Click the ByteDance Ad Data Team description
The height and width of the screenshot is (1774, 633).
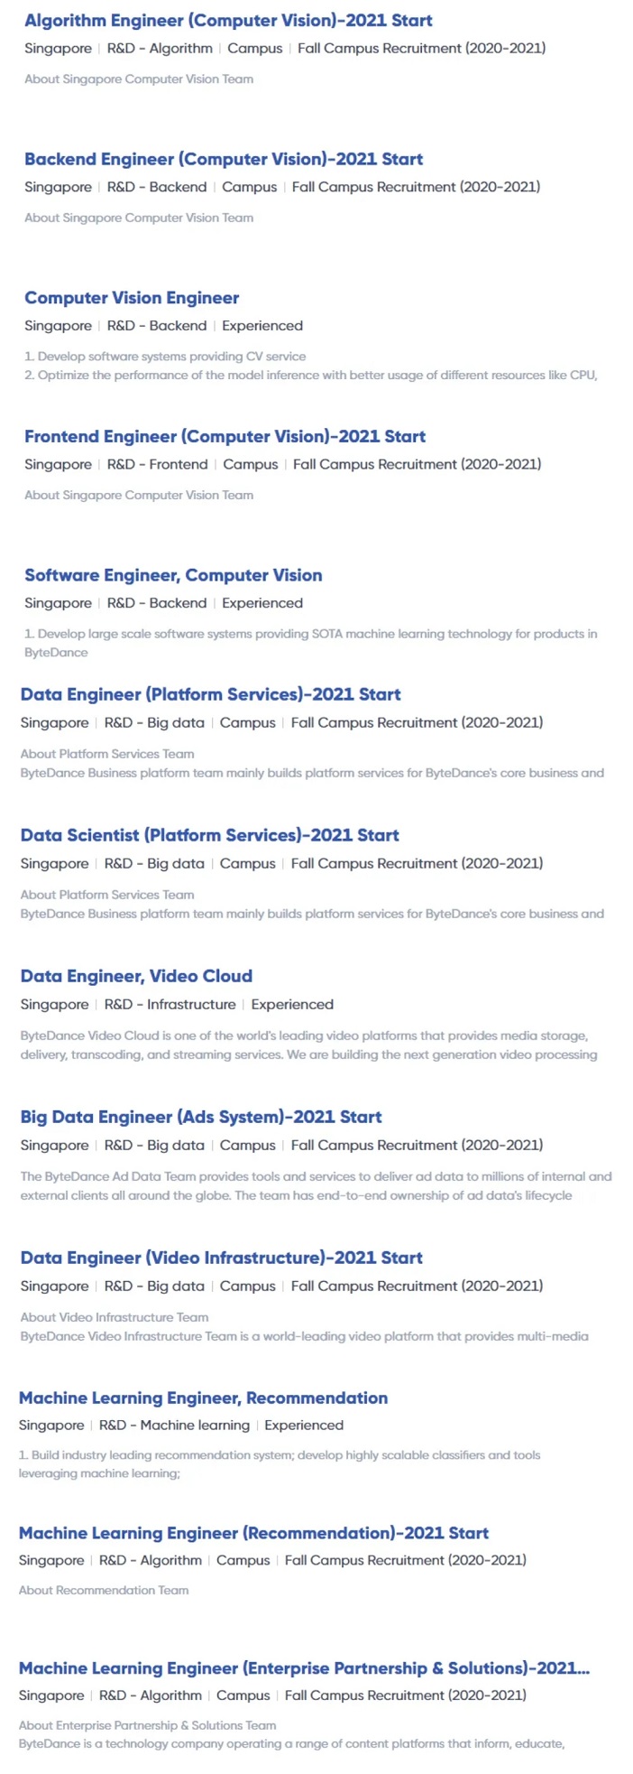pos(316,1186)
